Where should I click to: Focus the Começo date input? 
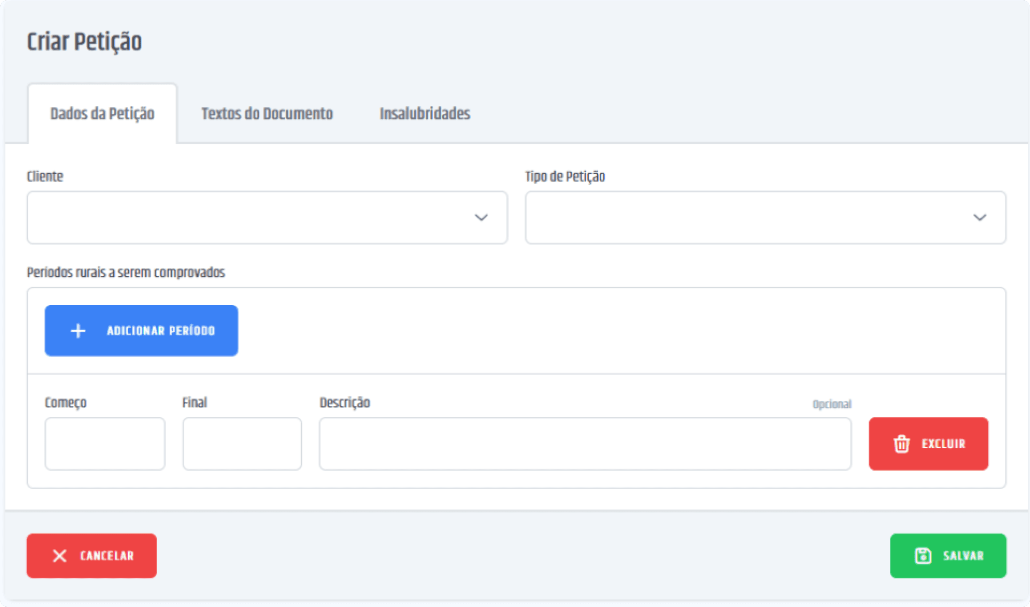pyautogui.click(x=105, y=443)
